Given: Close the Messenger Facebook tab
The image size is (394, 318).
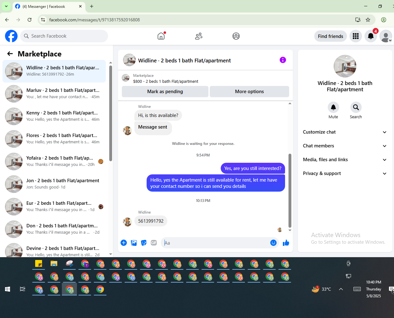Looking at the screenshot, I should (80, 6).
